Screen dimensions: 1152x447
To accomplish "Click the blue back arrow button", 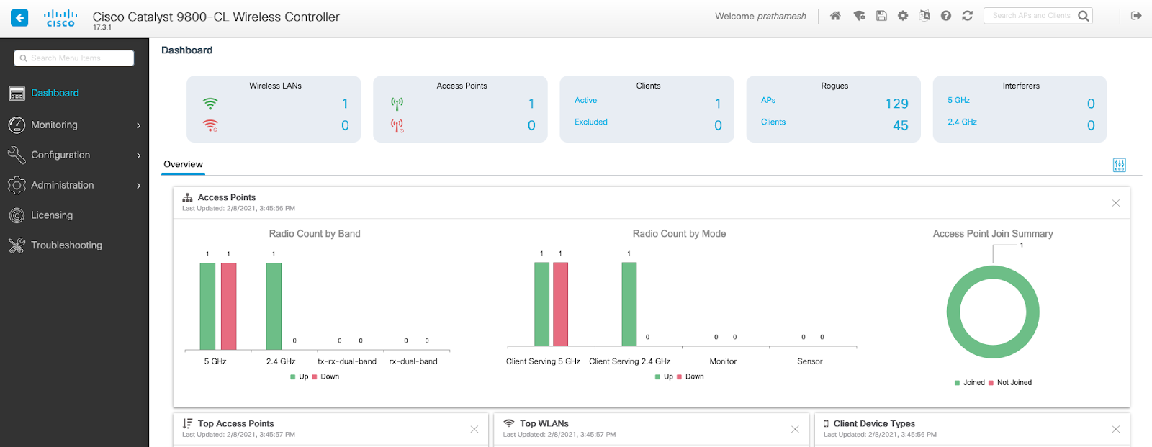I will (x=19, y=17).
